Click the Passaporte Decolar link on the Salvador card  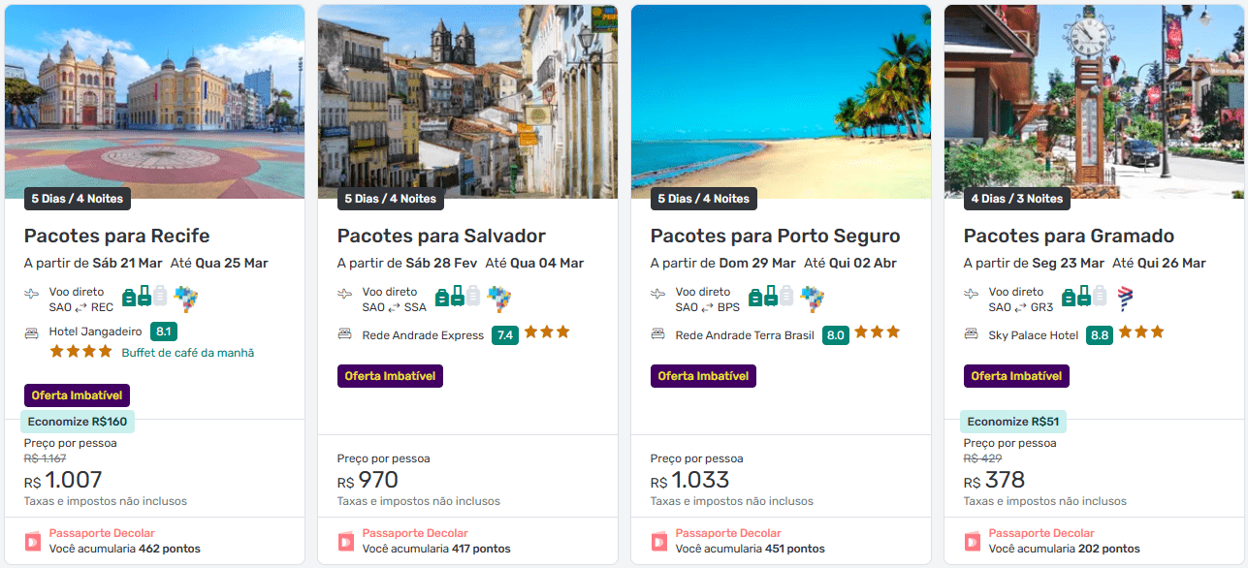point(415,533)
